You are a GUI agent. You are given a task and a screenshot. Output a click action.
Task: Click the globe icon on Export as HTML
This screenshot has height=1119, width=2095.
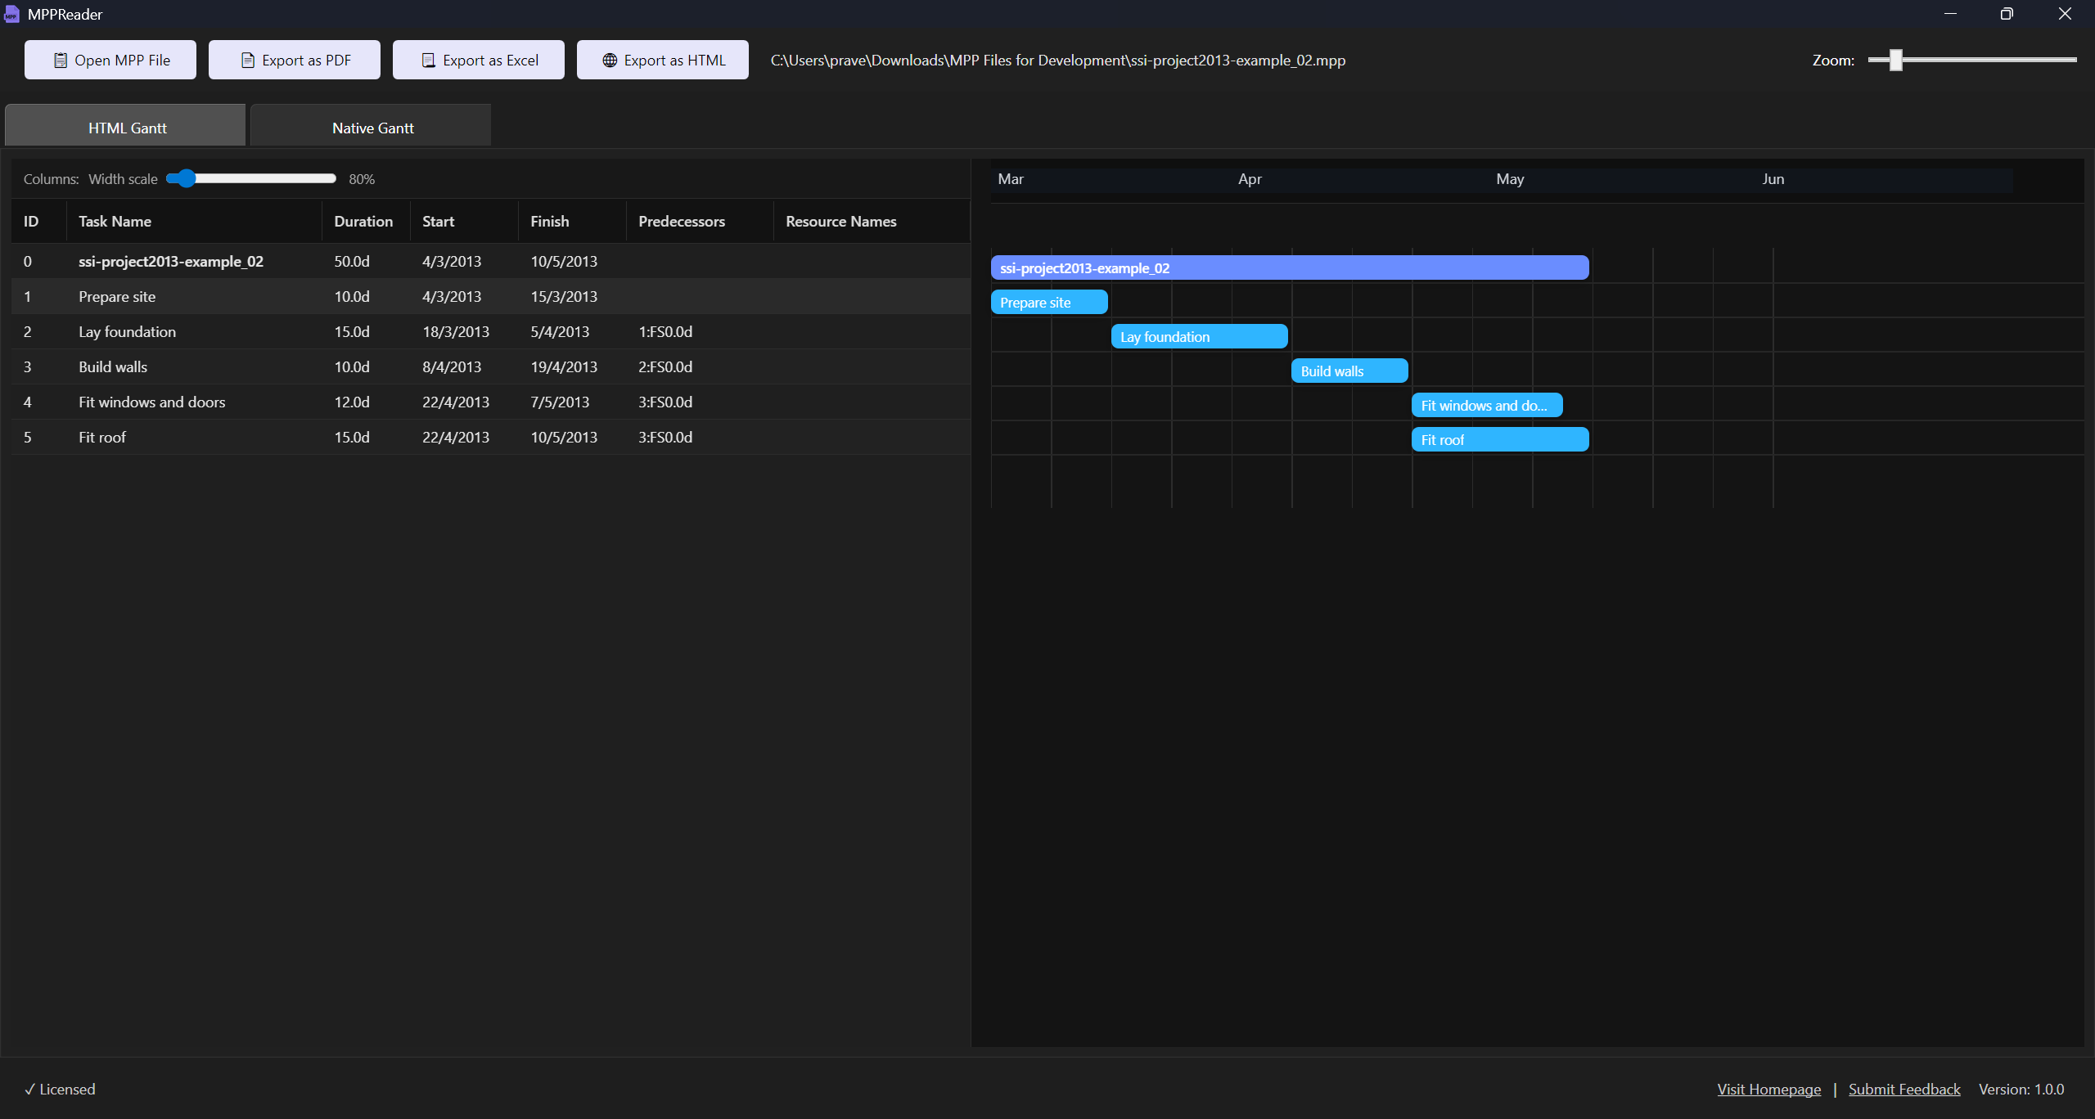(610, 61)
